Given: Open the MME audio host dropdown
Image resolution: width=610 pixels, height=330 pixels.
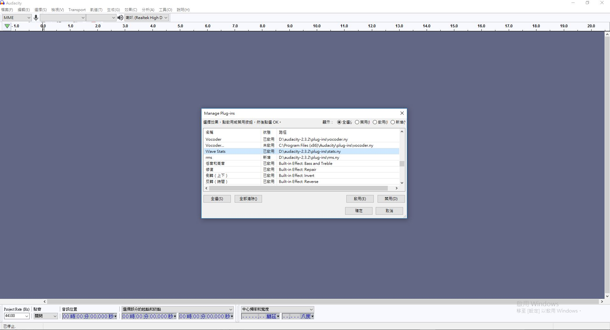Looking at the screenshot, I should pyautogui.click(x=17, y=18).
